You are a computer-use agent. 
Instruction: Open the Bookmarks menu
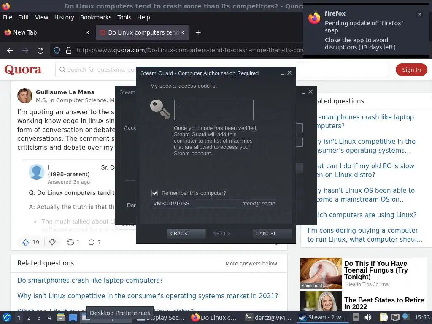pos(96,17)
